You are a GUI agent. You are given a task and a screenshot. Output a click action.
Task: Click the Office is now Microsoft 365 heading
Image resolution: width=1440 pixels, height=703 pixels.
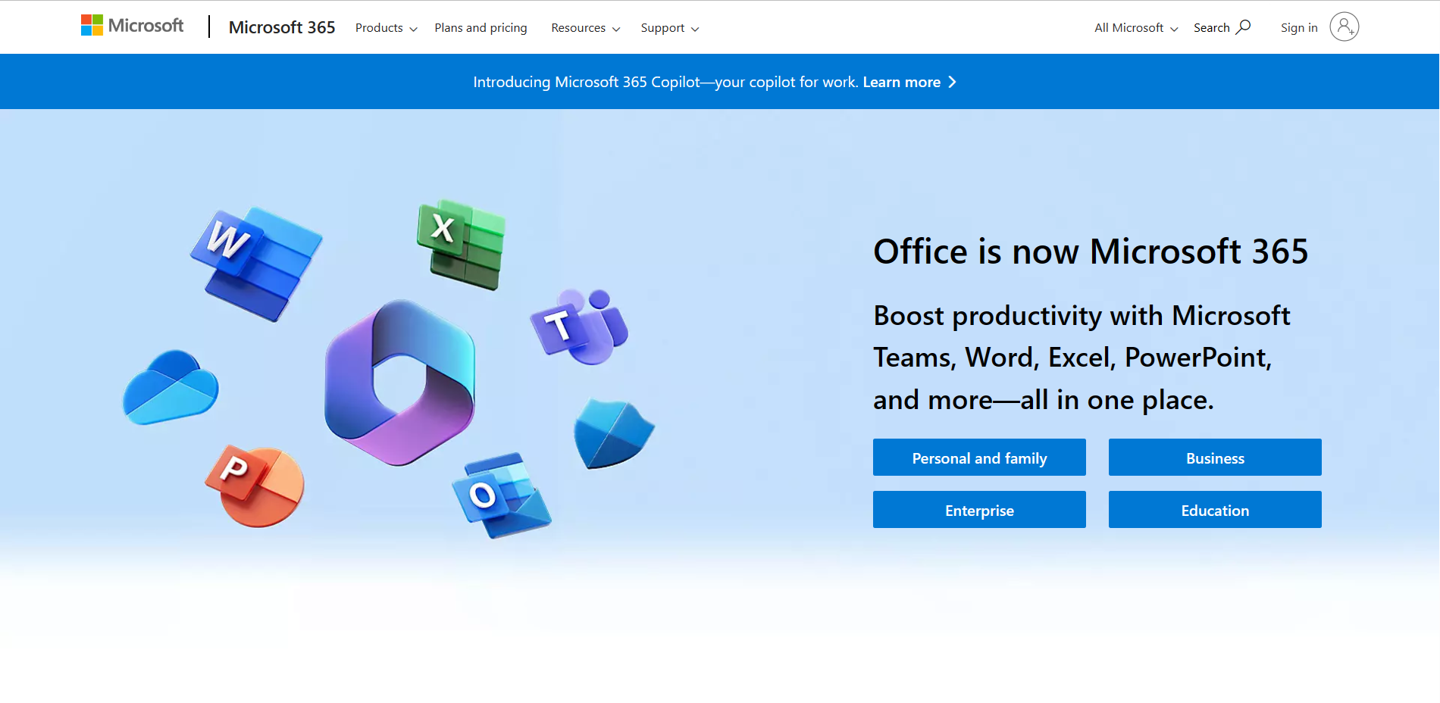(1091, 252)
